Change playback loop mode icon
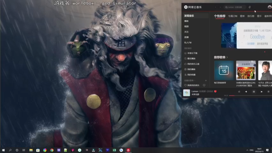Screen dimensions: 272x153 (239, 91)
